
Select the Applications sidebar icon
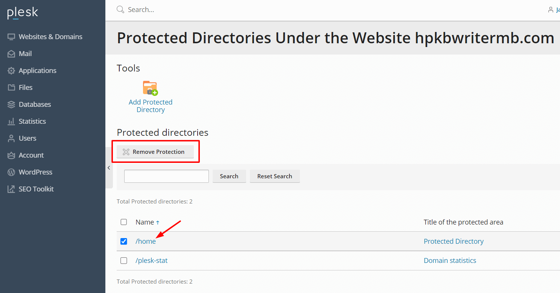(x=11, y=70)
